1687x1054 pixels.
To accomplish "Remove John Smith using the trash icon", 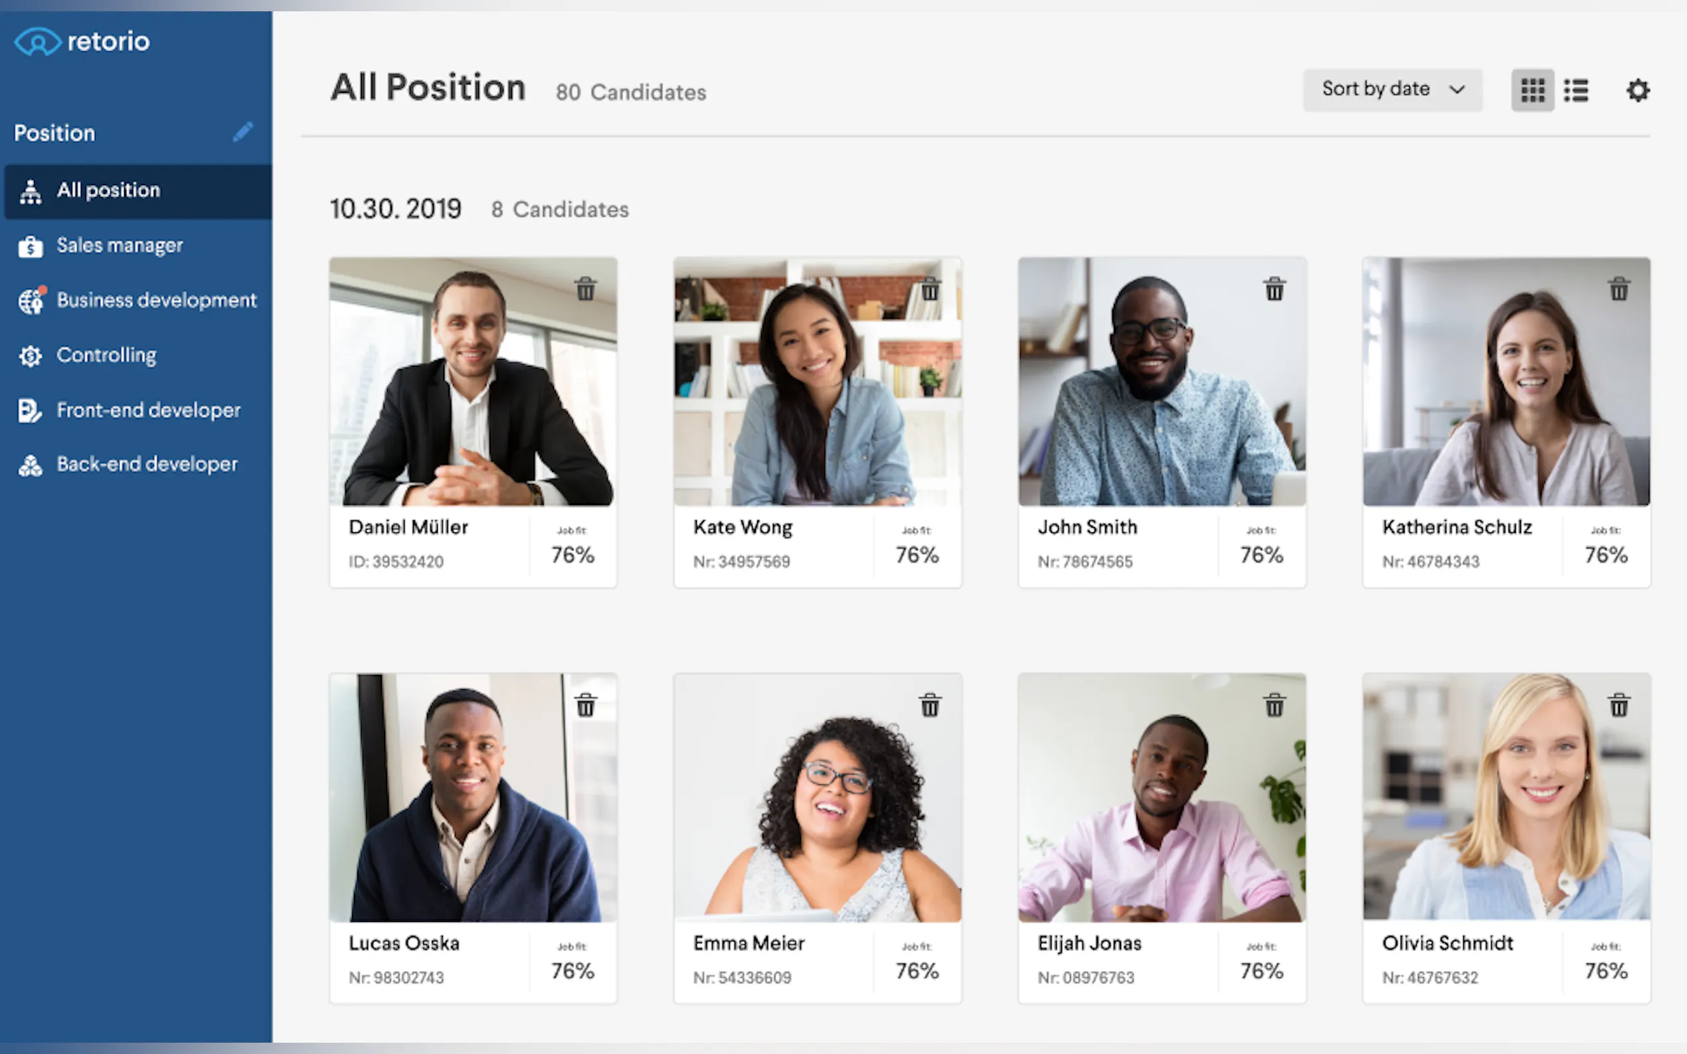I will (x=1274, y=289).
